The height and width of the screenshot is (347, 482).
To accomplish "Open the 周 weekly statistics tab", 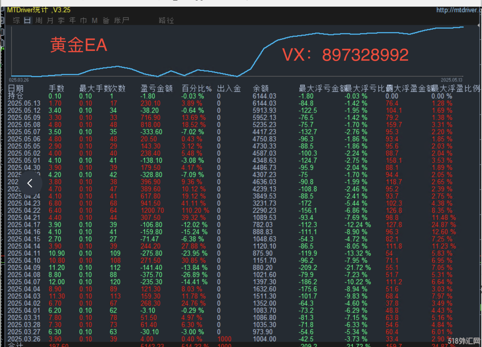I will click(x=39, y=20).
